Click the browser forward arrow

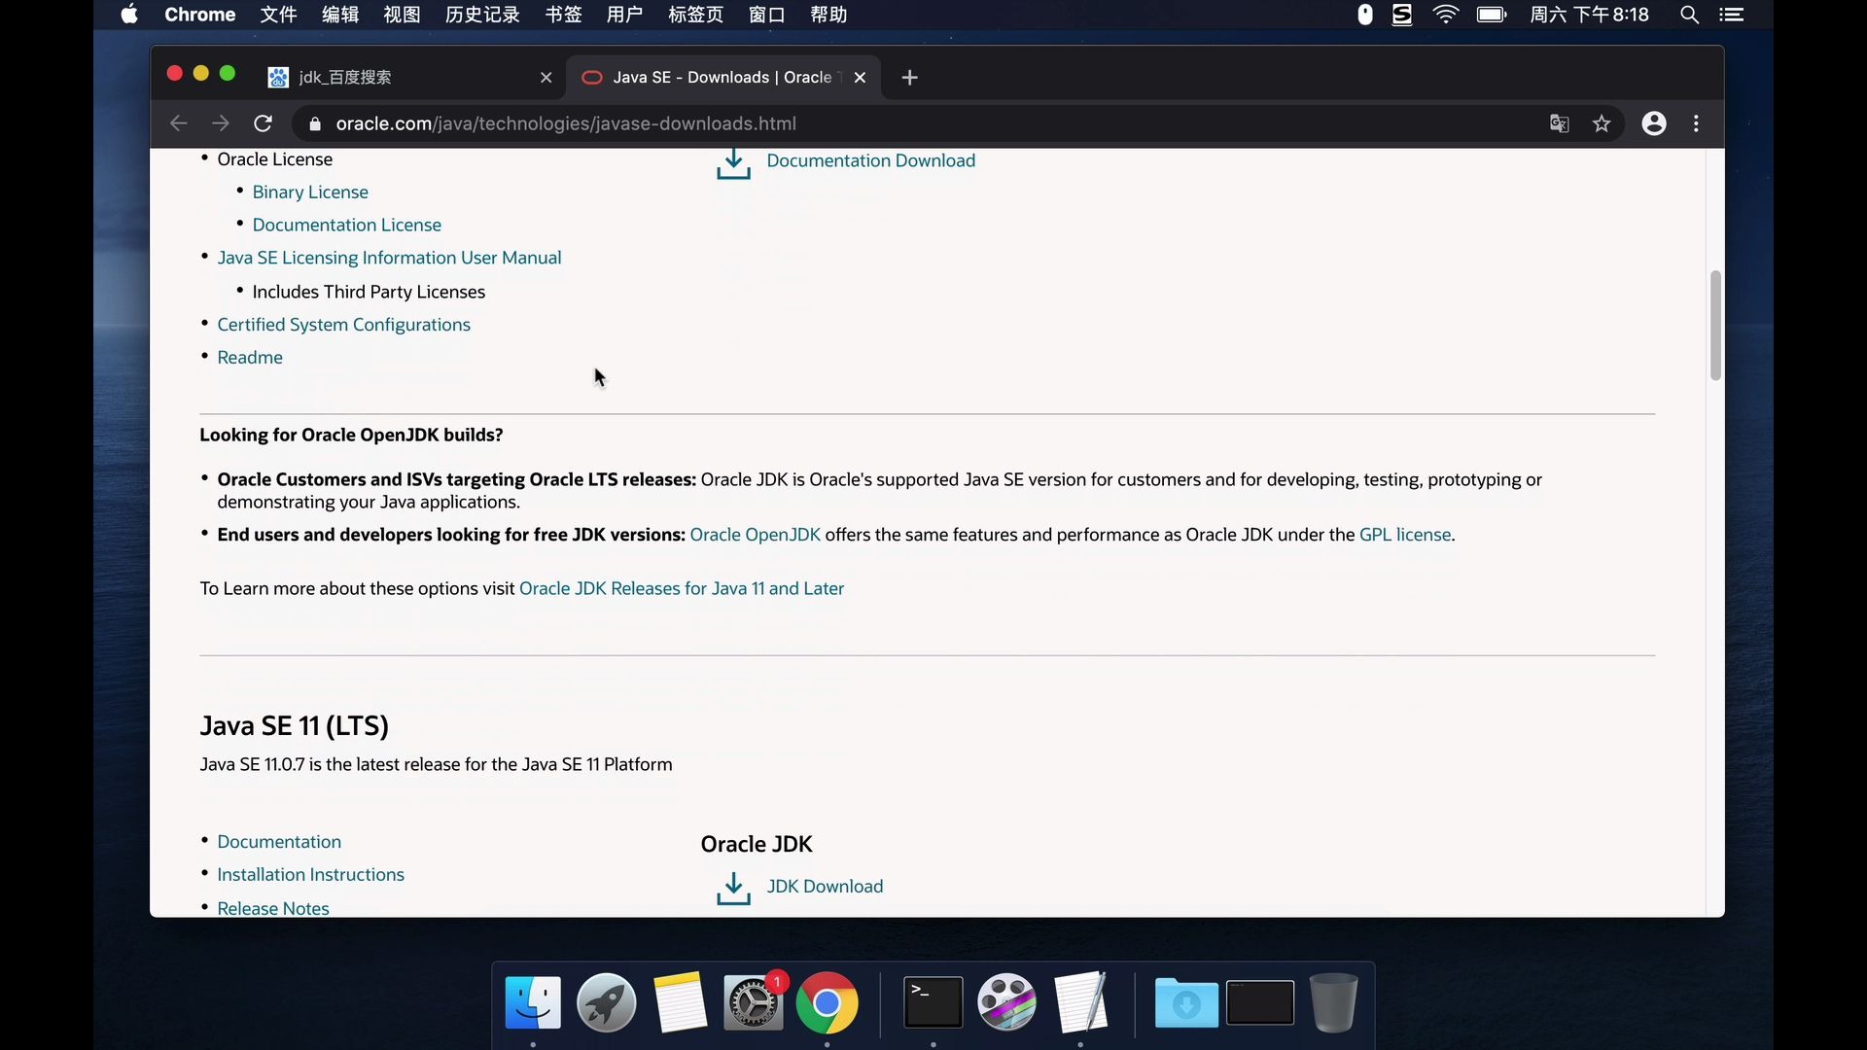pos(221,123)
